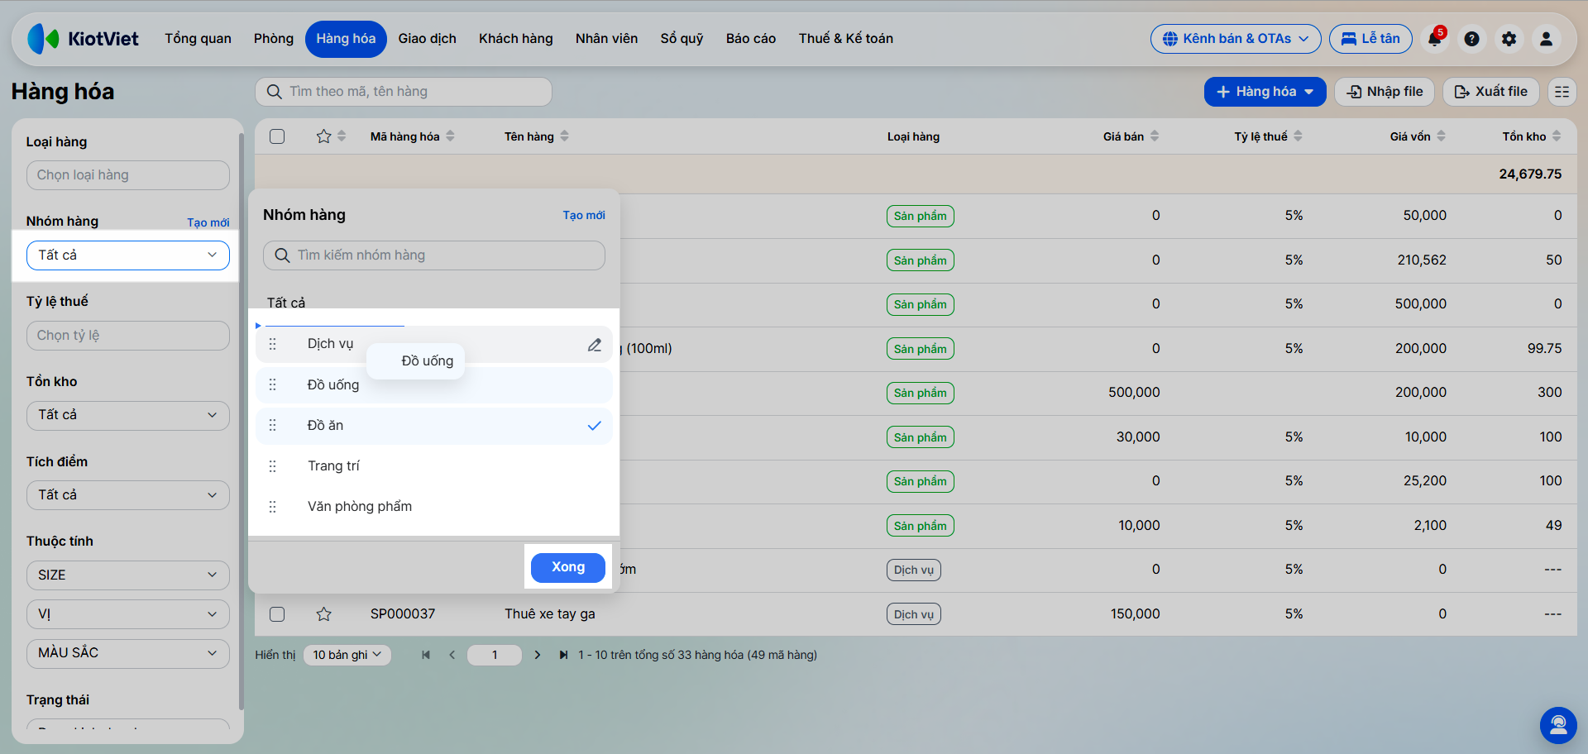Open the Sổ quỹ menu
Screen dimensions: 1588x754
(x=682, y=39)
